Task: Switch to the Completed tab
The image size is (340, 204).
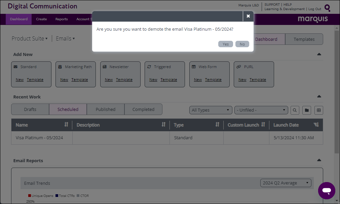Action: coord(143,109)
